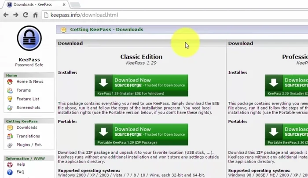The image size is (308, 178).
Task: Click the address bar showing keepass.info/download.html
Action: click(175, 15)
